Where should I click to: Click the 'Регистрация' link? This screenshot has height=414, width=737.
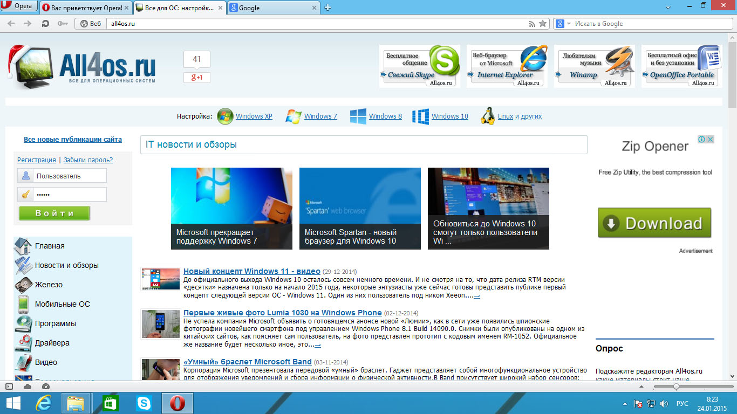(x=37, y=160)
